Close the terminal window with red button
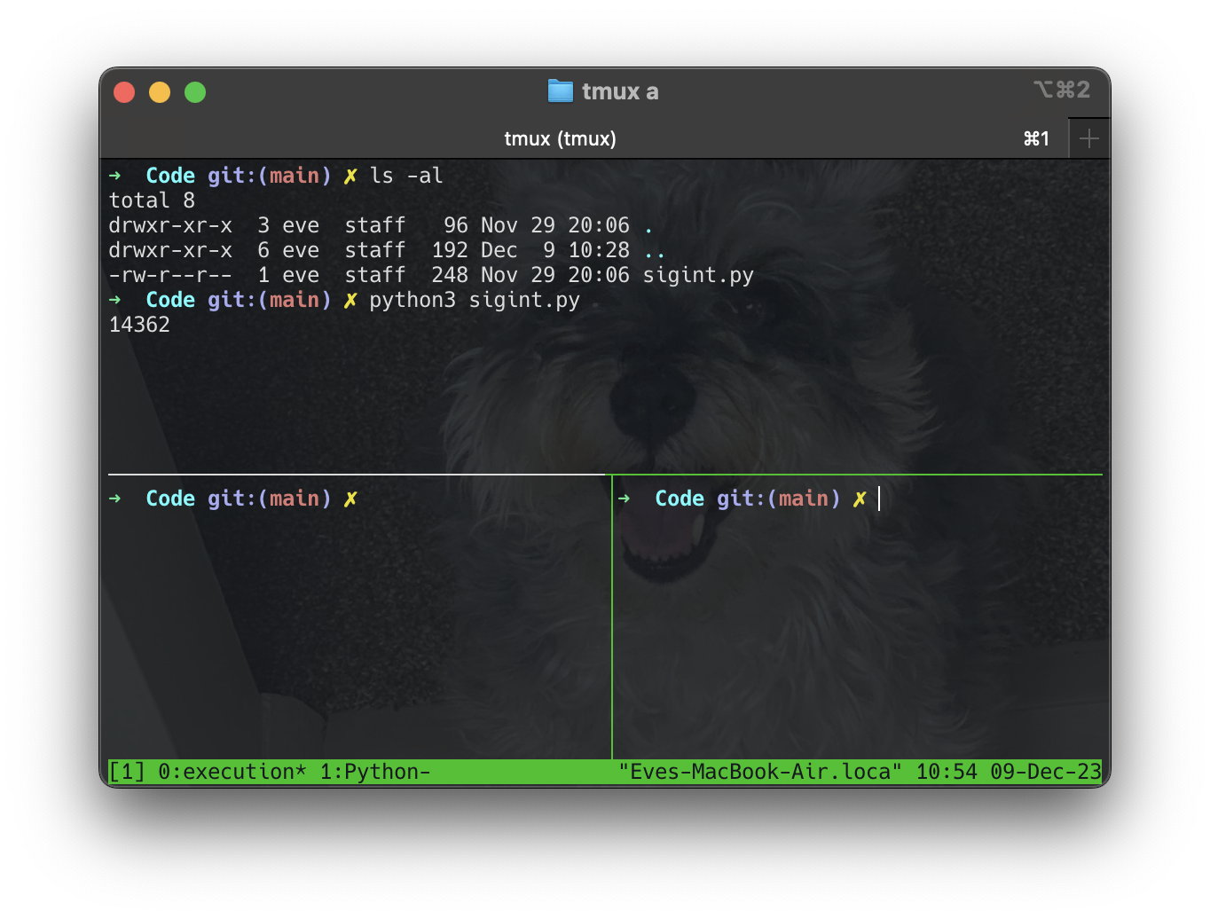1210x919 pixels. pos(124,92)
